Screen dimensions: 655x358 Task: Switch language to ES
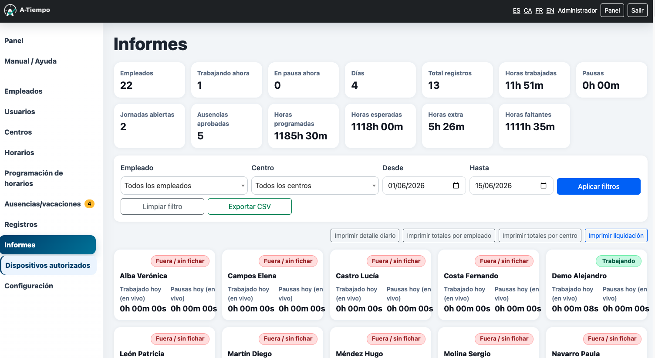[517, 10]
